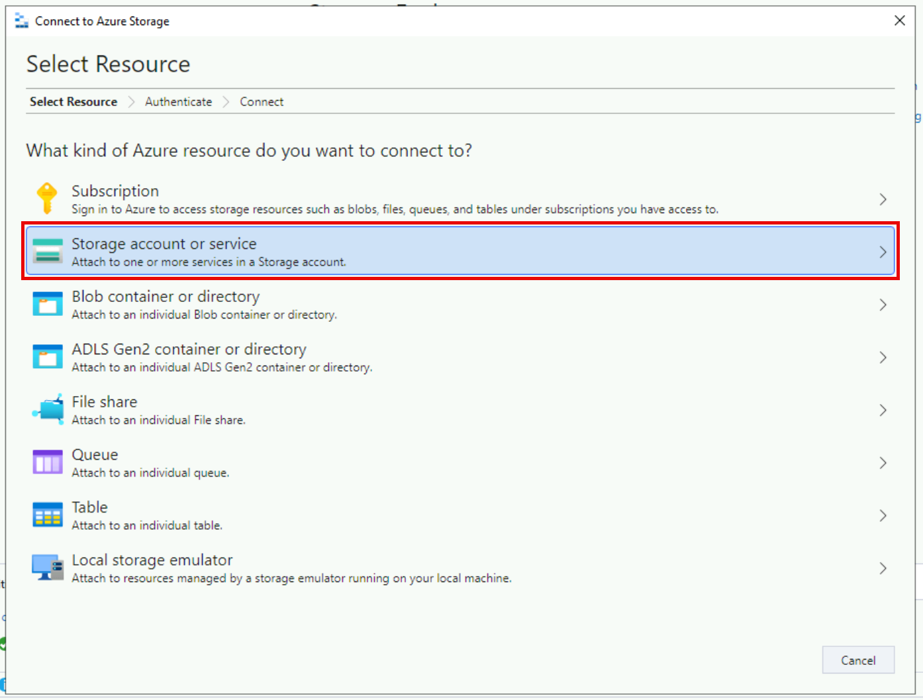
Task: Open chevron for Blob container or directory
Action: point(883,305)
